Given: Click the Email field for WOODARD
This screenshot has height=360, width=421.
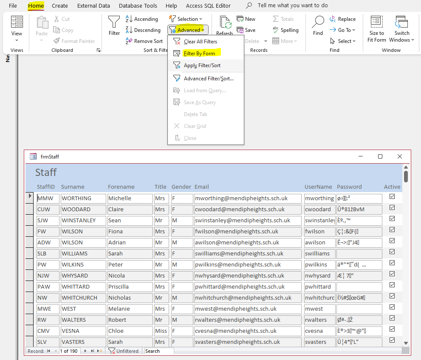Looking at the screenshot, I should point(248,209).
